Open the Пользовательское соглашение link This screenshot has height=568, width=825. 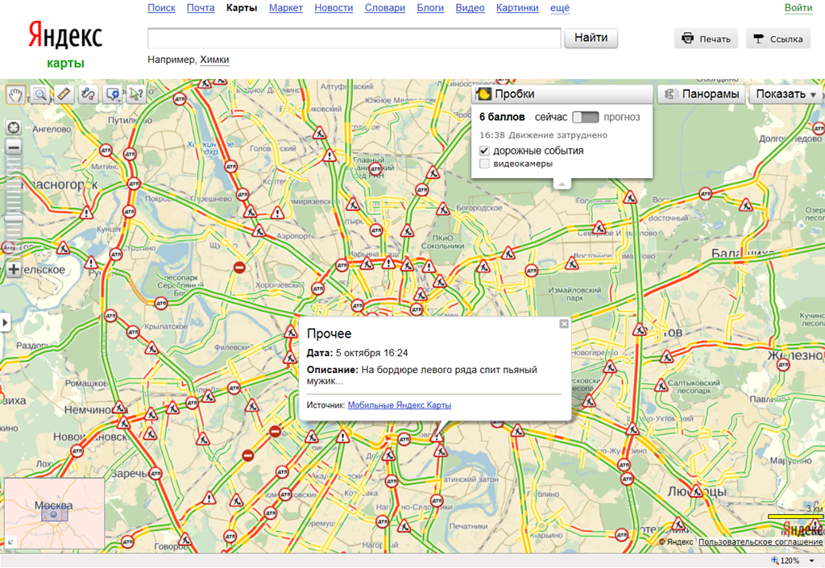(x=761, y=541)
